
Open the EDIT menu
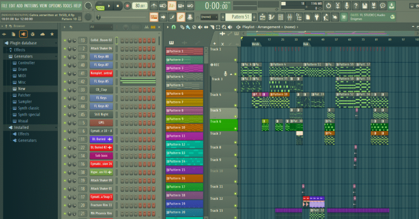[12, 6]
